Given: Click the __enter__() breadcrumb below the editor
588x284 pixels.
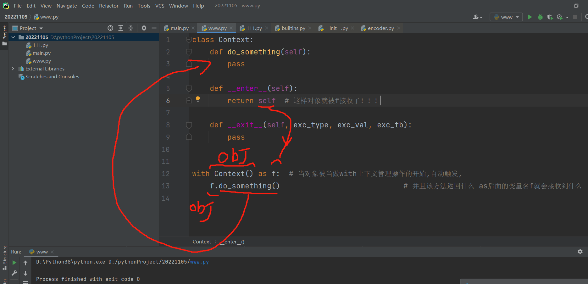Looking at the screenshot, I should click(x=232, y=242).
